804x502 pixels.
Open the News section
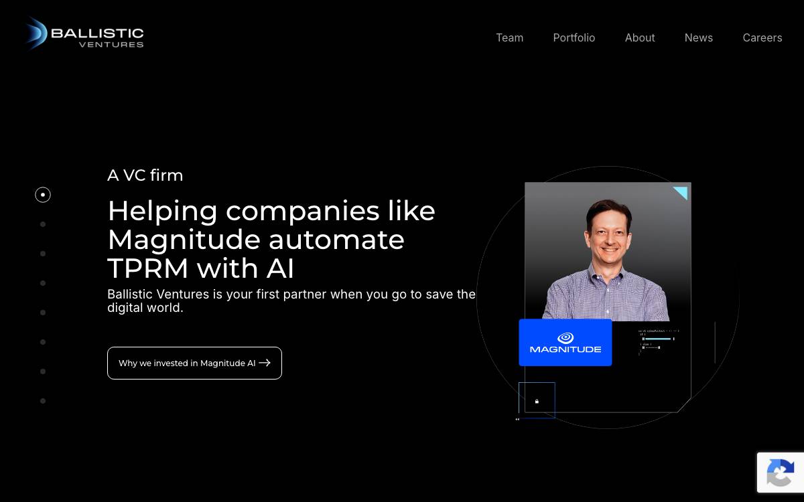pos(698,37)
